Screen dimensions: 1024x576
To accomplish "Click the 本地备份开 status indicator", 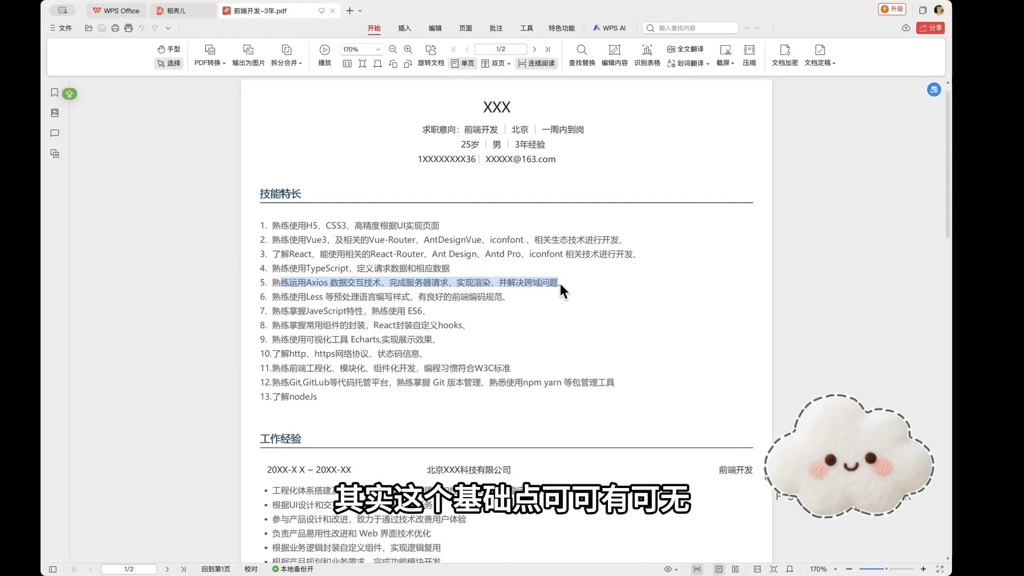I will 293,569.
